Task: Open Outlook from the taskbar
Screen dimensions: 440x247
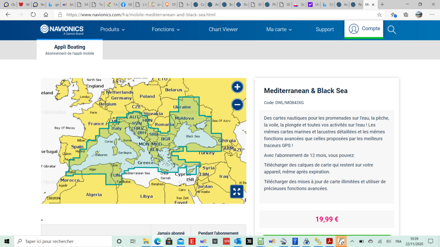Action: click(238, 241)
